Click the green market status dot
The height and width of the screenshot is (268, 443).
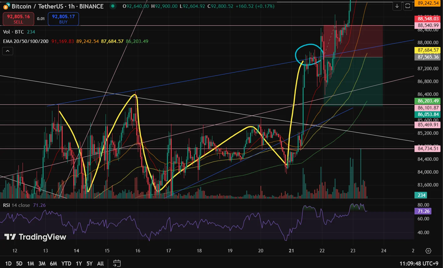pyautogui.click(x=112, y=6)
